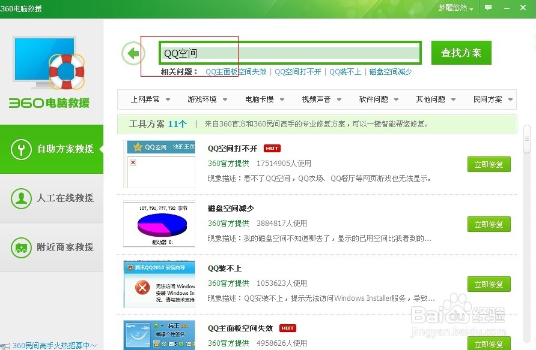Expand the 其他问题 category dropdown
The height and width of the screenshot is (350, 536).
(x=436, y=99)
